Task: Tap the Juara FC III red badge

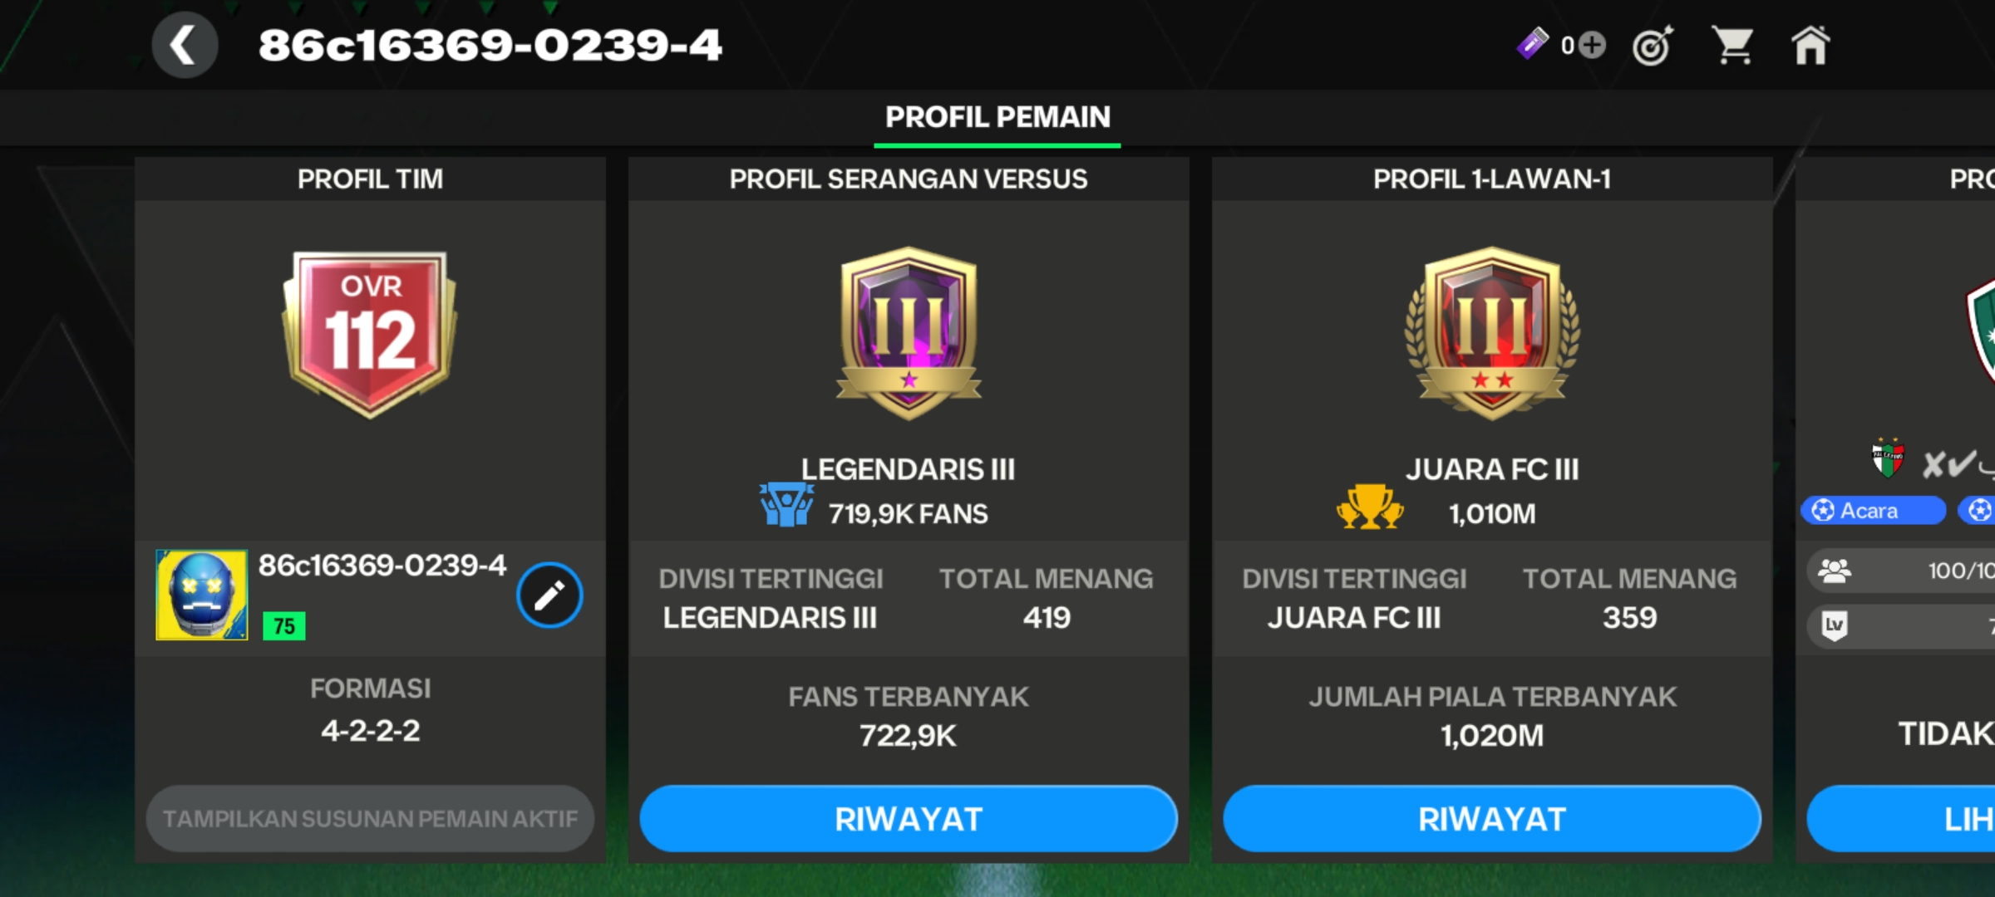Action: point(1492,333)
